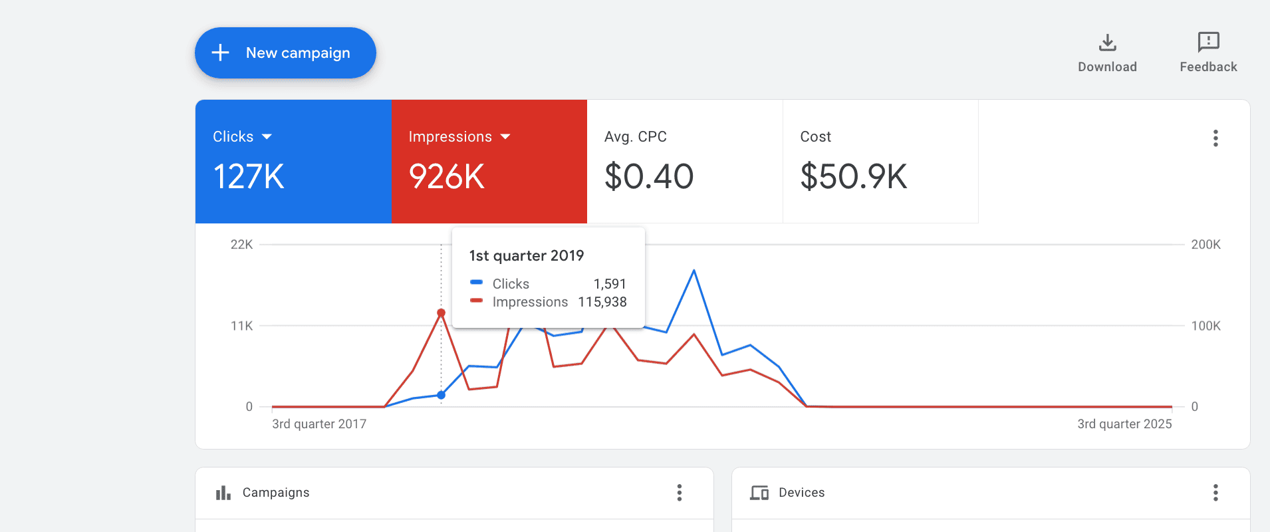Click the Download icon
Viewport: 1270px width, 532px height.
[x=1107, y=43]
